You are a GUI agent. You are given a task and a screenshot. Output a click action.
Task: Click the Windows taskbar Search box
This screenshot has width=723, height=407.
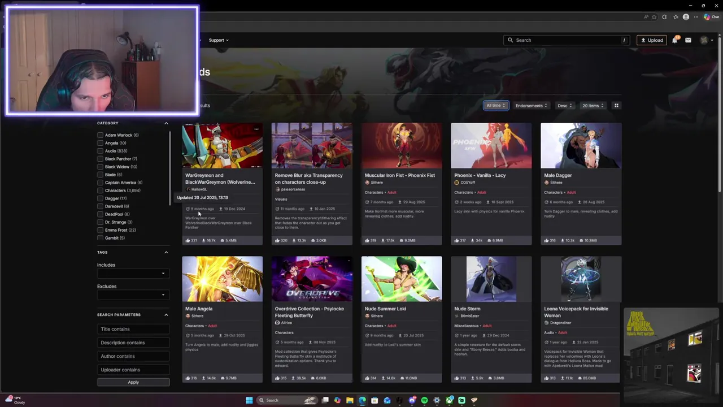pyautogui.click(x=286, y=400)
